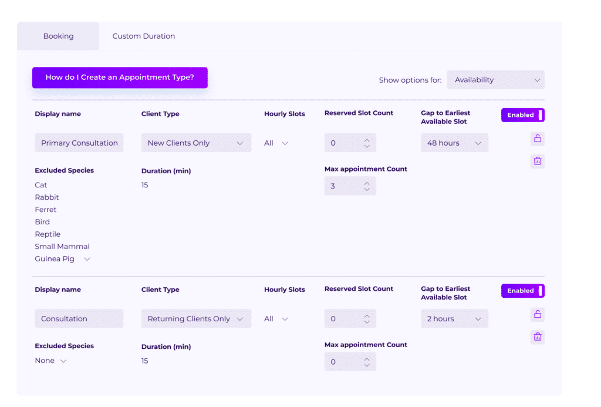Click the Primary Consultation display name field

coord(79,143)
